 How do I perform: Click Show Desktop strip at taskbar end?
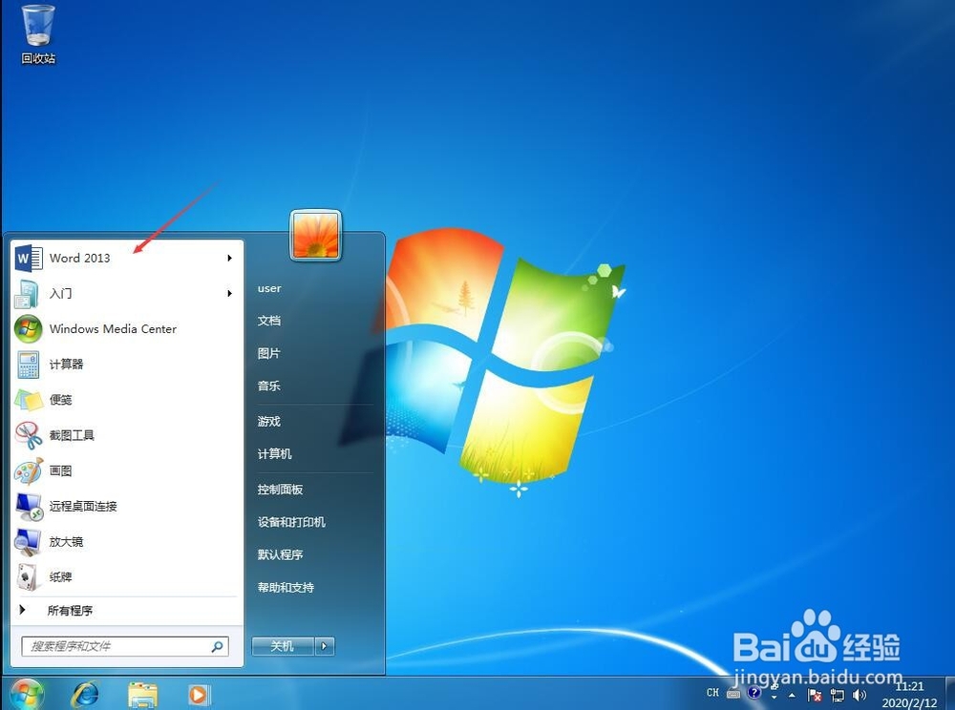click(949, 694)
